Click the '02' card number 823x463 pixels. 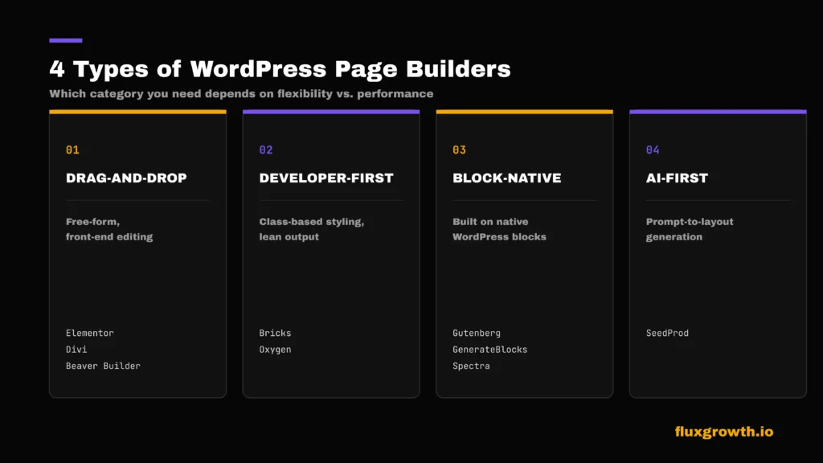pos(266,150)
